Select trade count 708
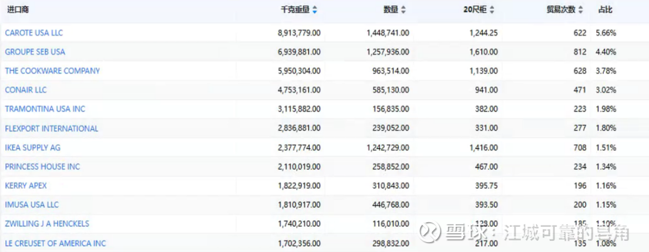The height and width of the screenshot is (252, 649). pos(580,148)
